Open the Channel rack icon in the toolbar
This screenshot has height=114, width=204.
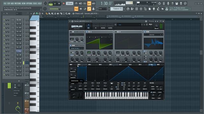click(x=137, y=9)
